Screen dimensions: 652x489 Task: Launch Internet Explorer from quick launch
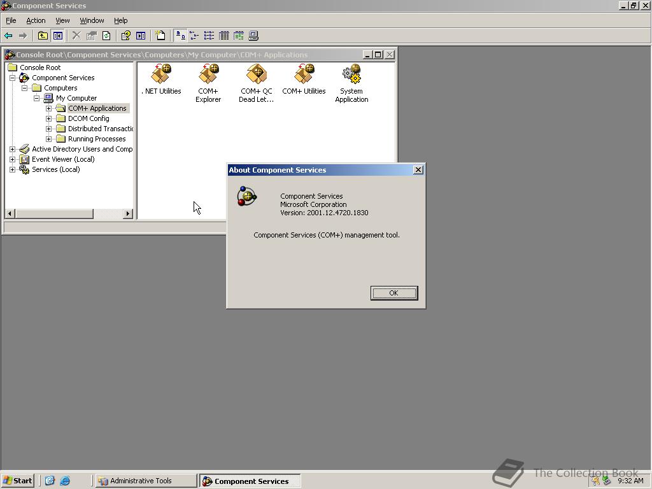click(x=65, y=481)
